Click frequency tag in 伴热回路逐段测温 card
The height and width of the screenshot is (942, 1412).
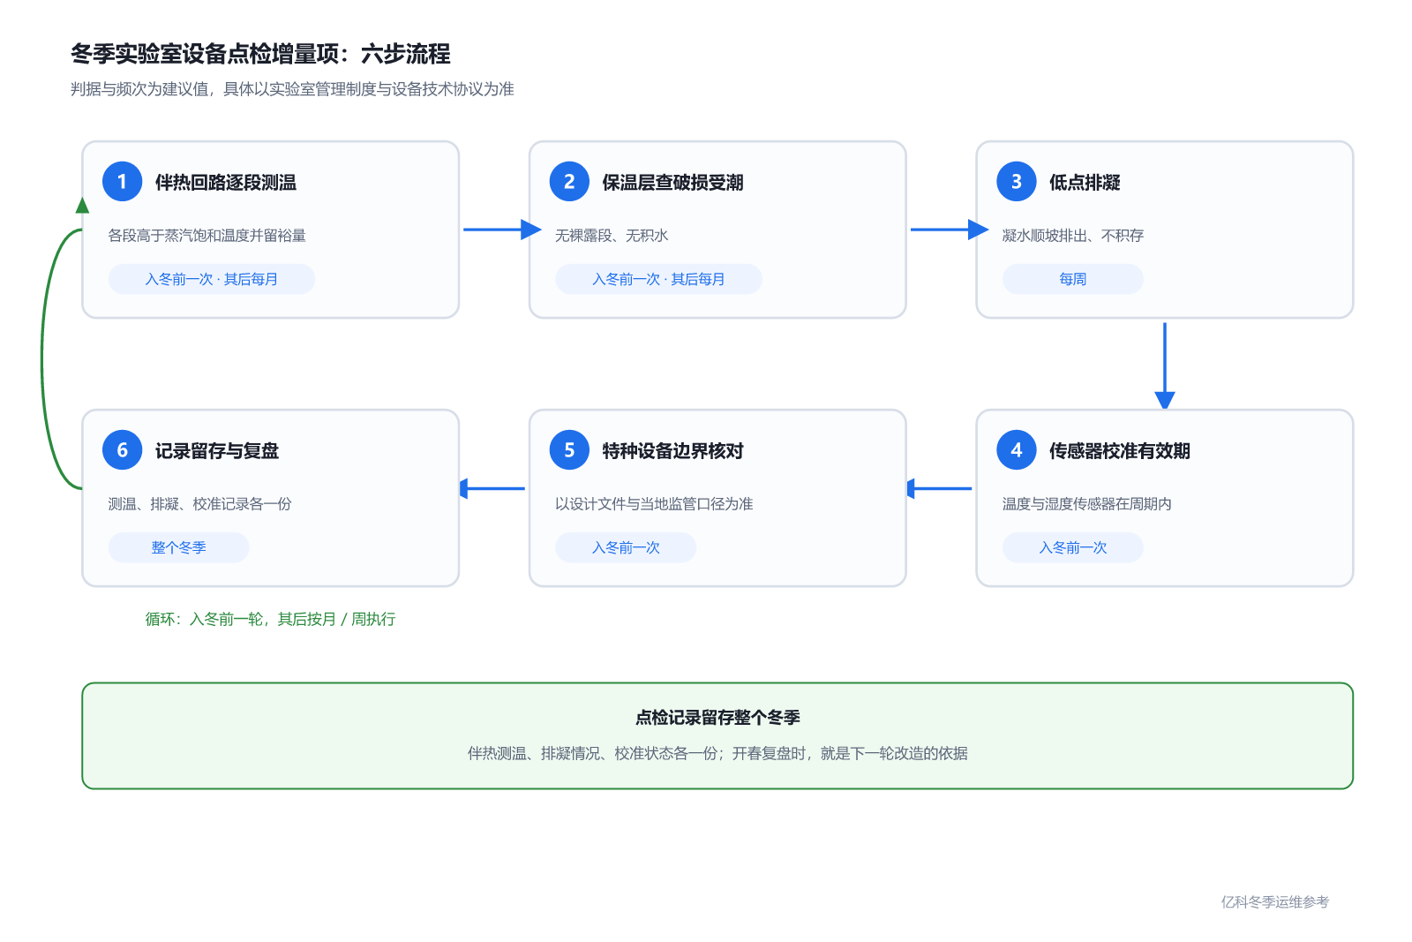click(212, 279)
